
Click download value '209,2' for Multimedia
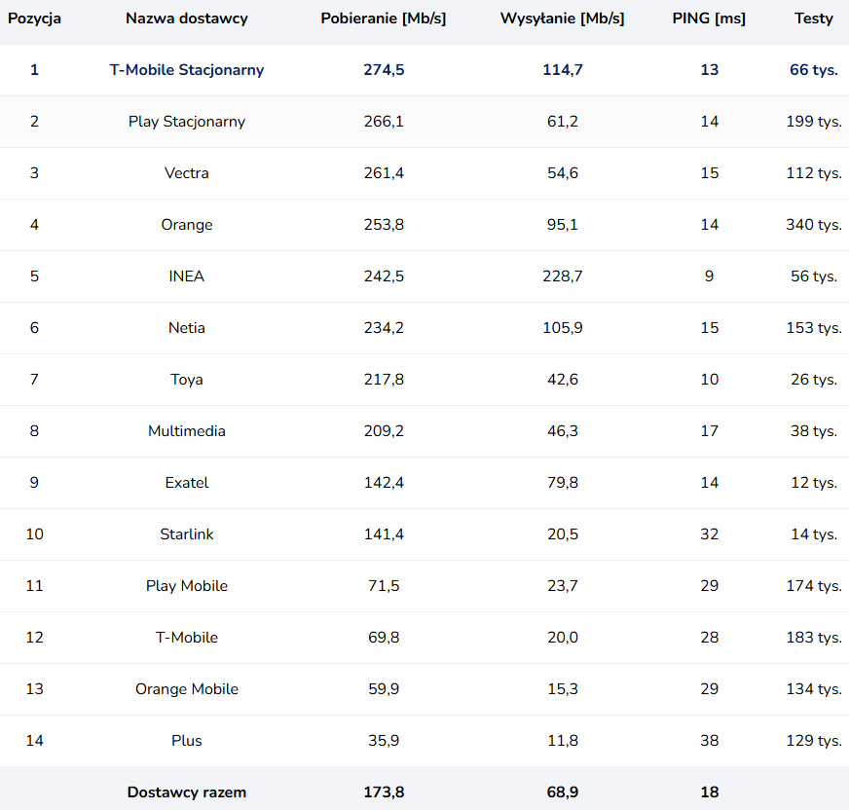pyautogui.click(x=384, y=431)
